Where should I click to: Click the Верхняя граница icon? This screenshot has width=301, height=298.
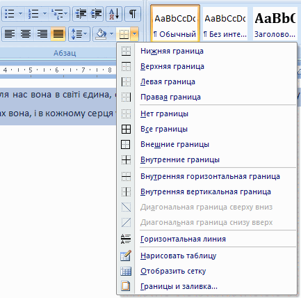pyautogui.click(x=126, y=66)
